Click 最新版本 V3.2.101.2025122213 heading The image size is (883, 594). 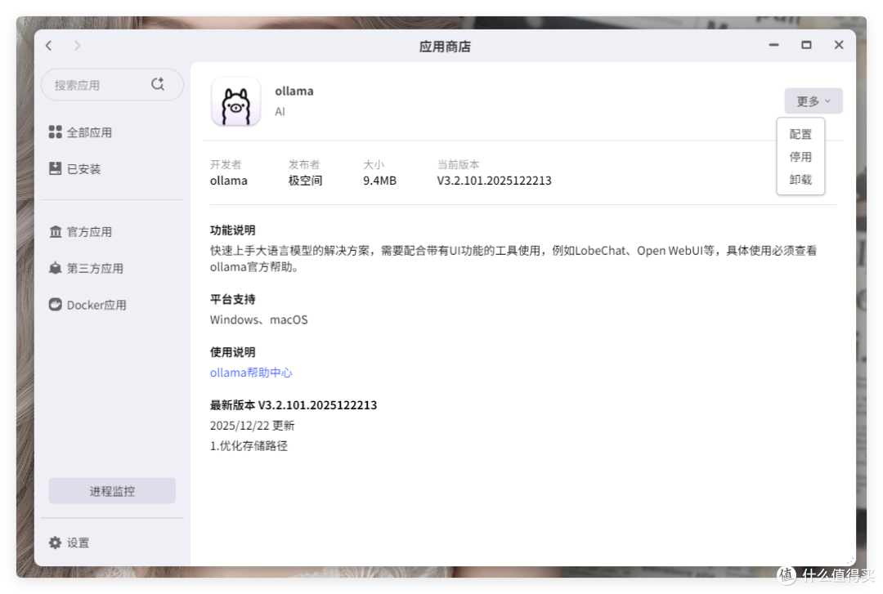(294, 405)
